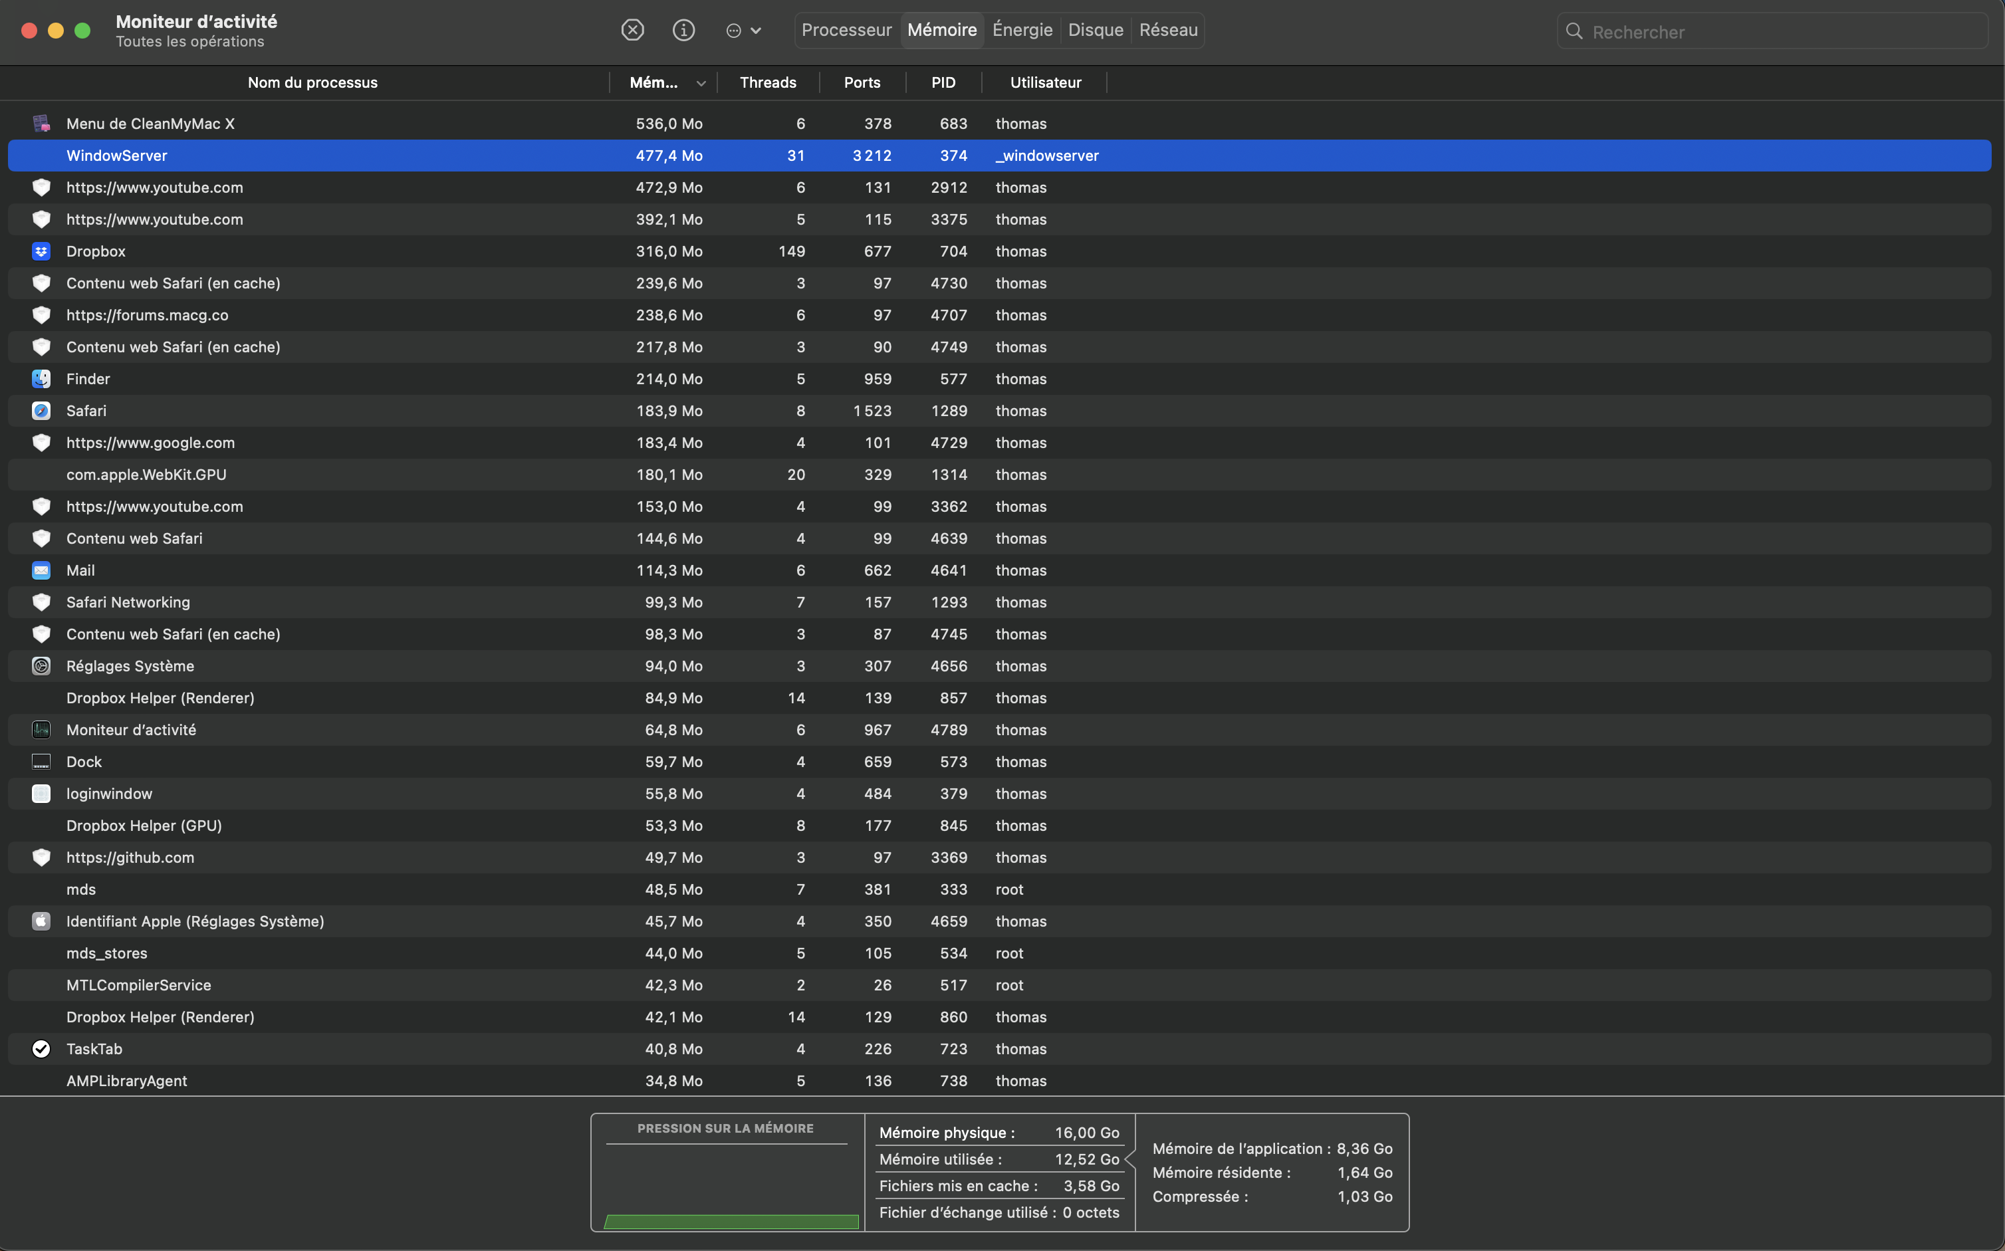
Task: Sort by Nom du processus header
Action: [312, 82]
